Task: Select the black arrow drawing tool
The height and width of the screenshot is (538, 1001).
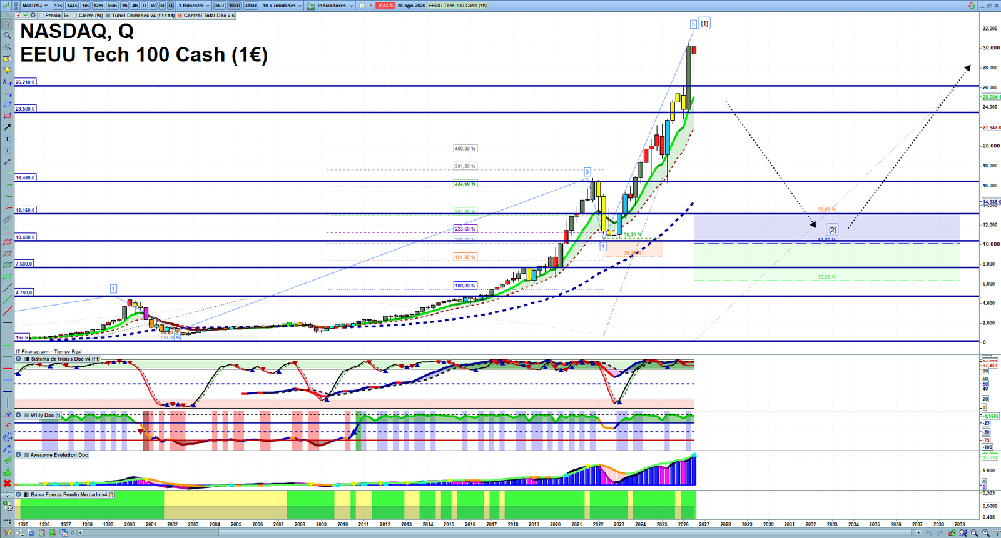Action: point(8,127)
